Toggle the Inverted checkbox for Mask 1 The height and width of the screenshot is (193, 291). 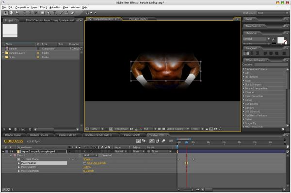pyautogui.click(x=100, y=155)
